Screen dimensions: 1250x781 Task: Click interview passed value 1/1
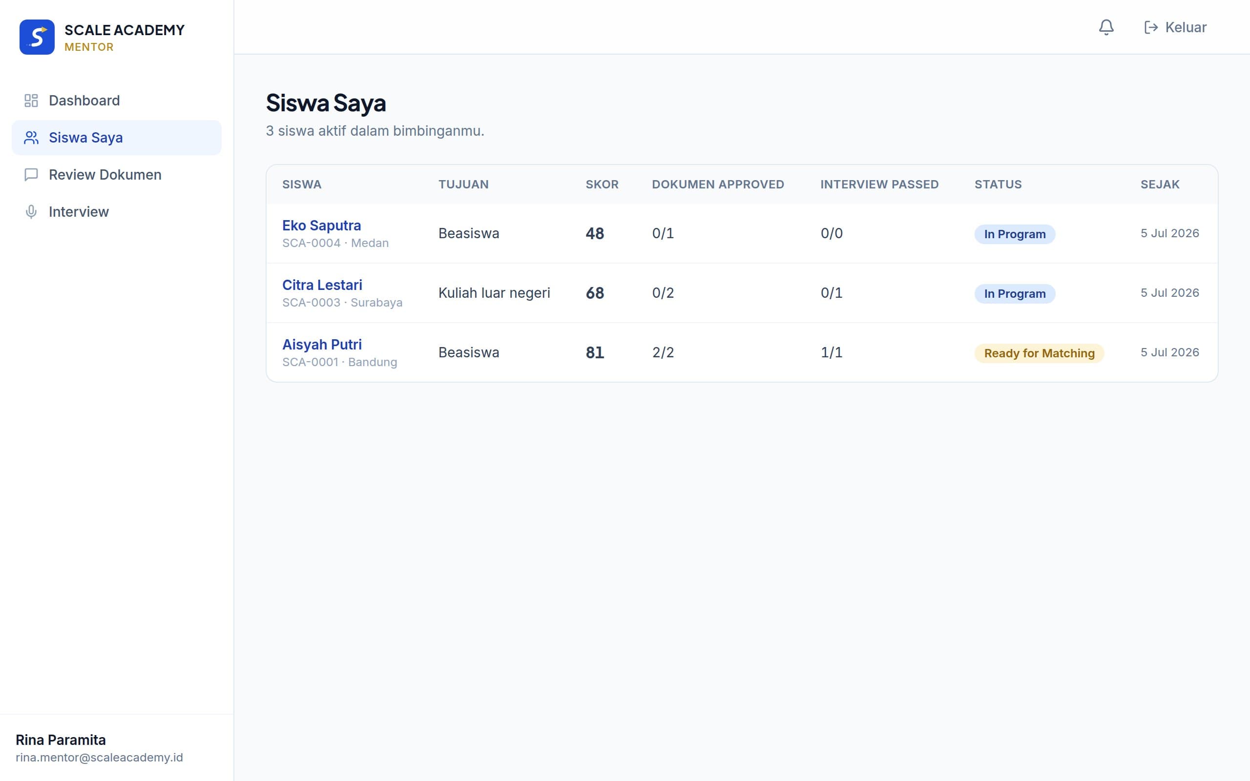pyautogui.click(x=831, y=352)
